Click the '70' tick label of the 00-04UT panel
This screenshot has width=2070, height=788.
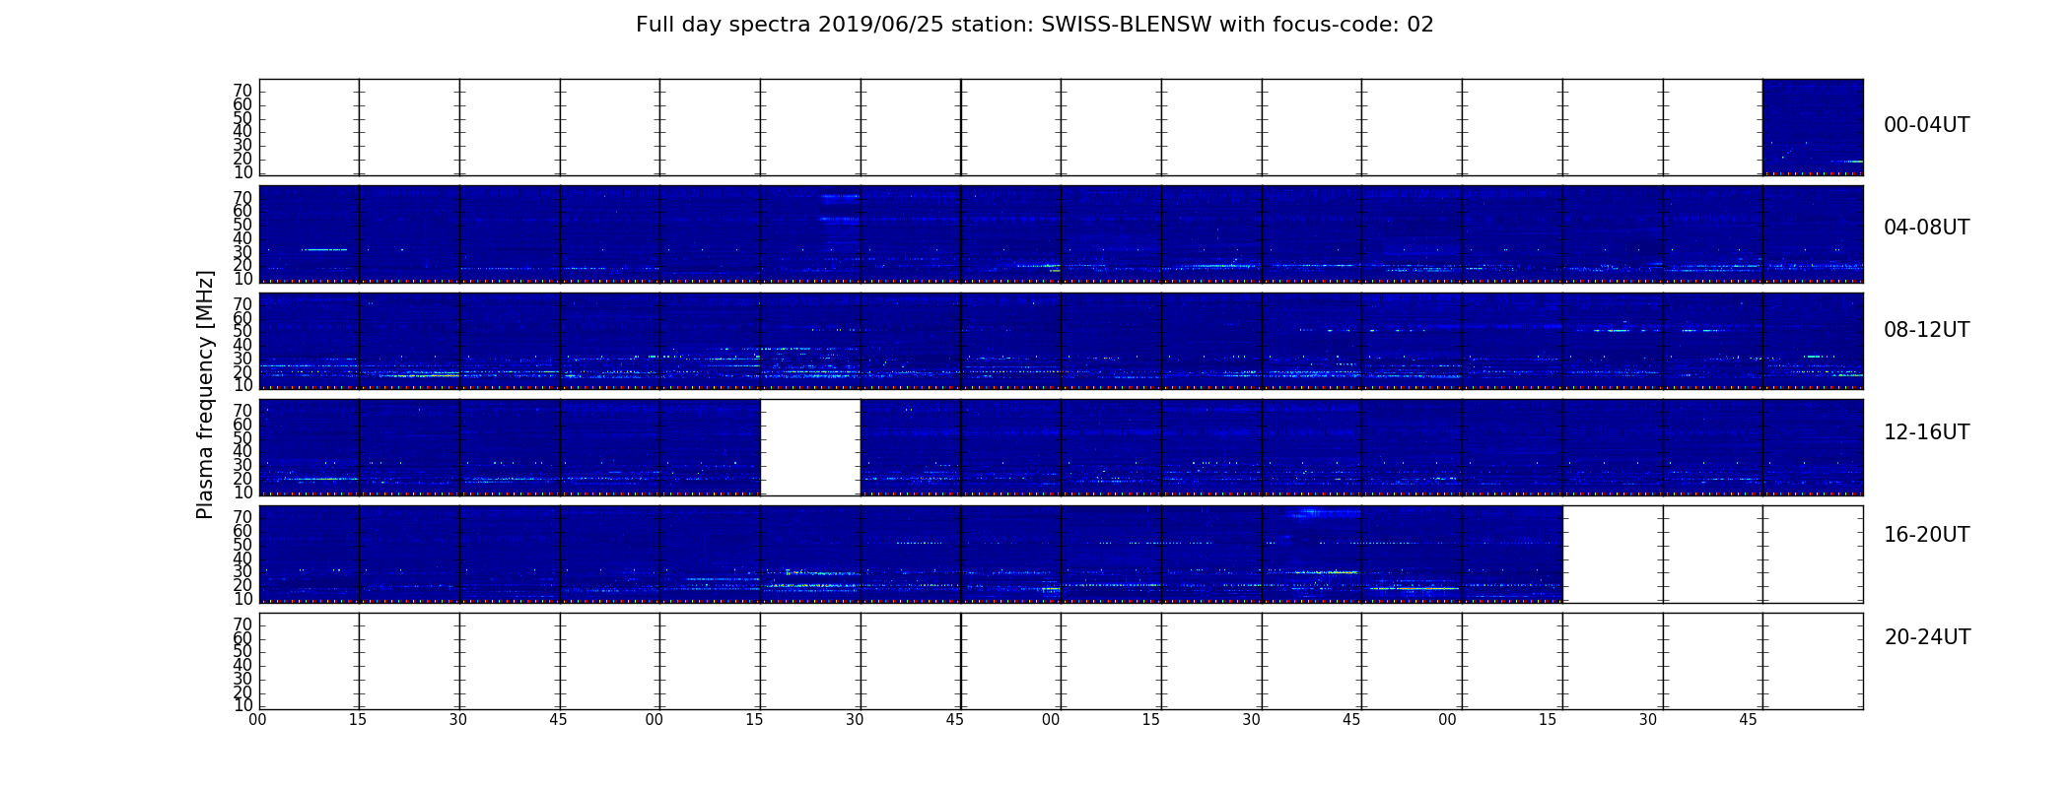242,91
